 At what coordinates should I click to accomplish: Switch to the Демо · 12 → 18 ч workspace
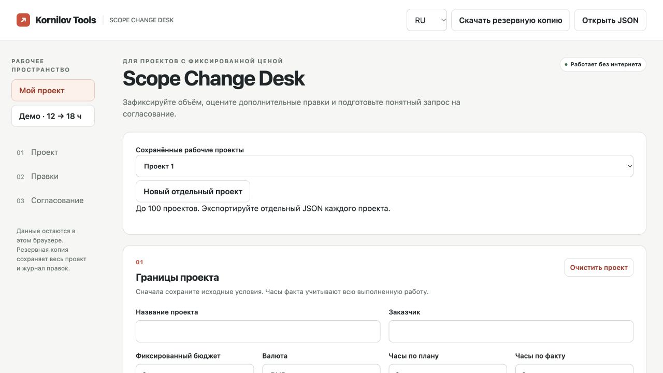pyautogui.click(x=53, y=116)
